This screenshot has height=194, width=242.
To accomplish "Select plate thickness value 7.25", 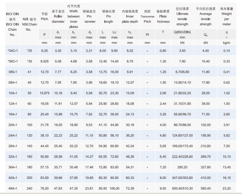I will point(163,168).
